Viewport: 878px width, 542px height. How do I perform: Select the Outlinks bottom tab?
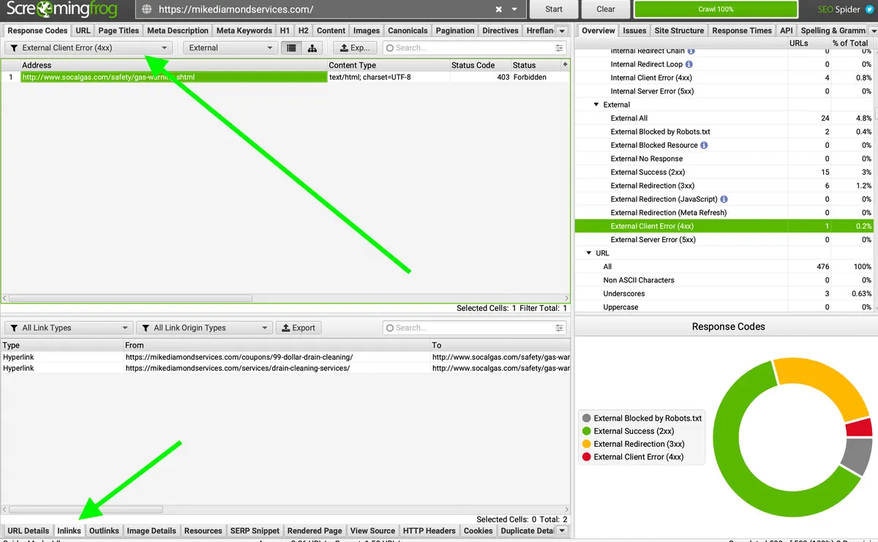[104, 530]
